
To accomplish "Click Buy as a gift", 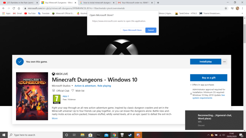I will (x=209, y=78).
